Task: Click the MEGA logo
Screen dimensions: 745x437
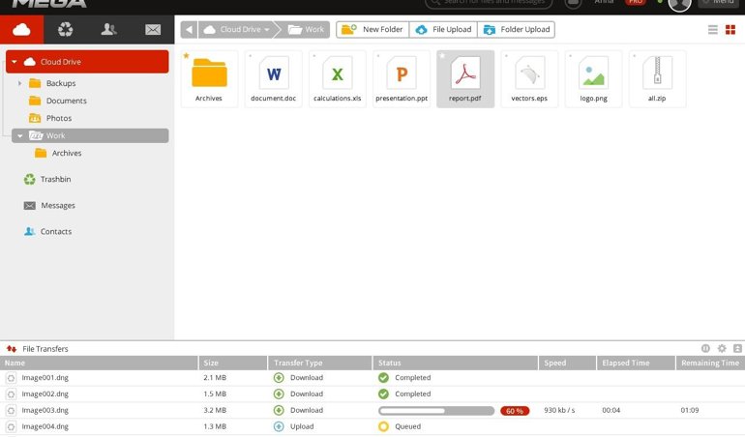Action: (x=49, y=3)
